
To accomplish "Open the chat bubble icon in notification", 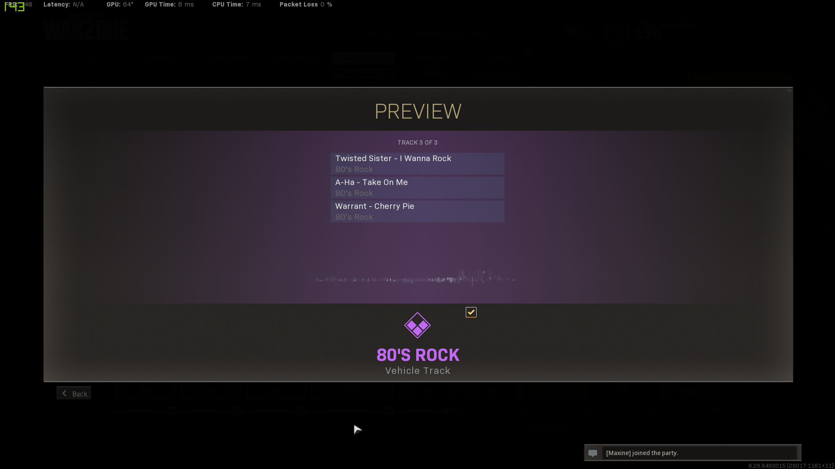I will click(x=593, y=453).
